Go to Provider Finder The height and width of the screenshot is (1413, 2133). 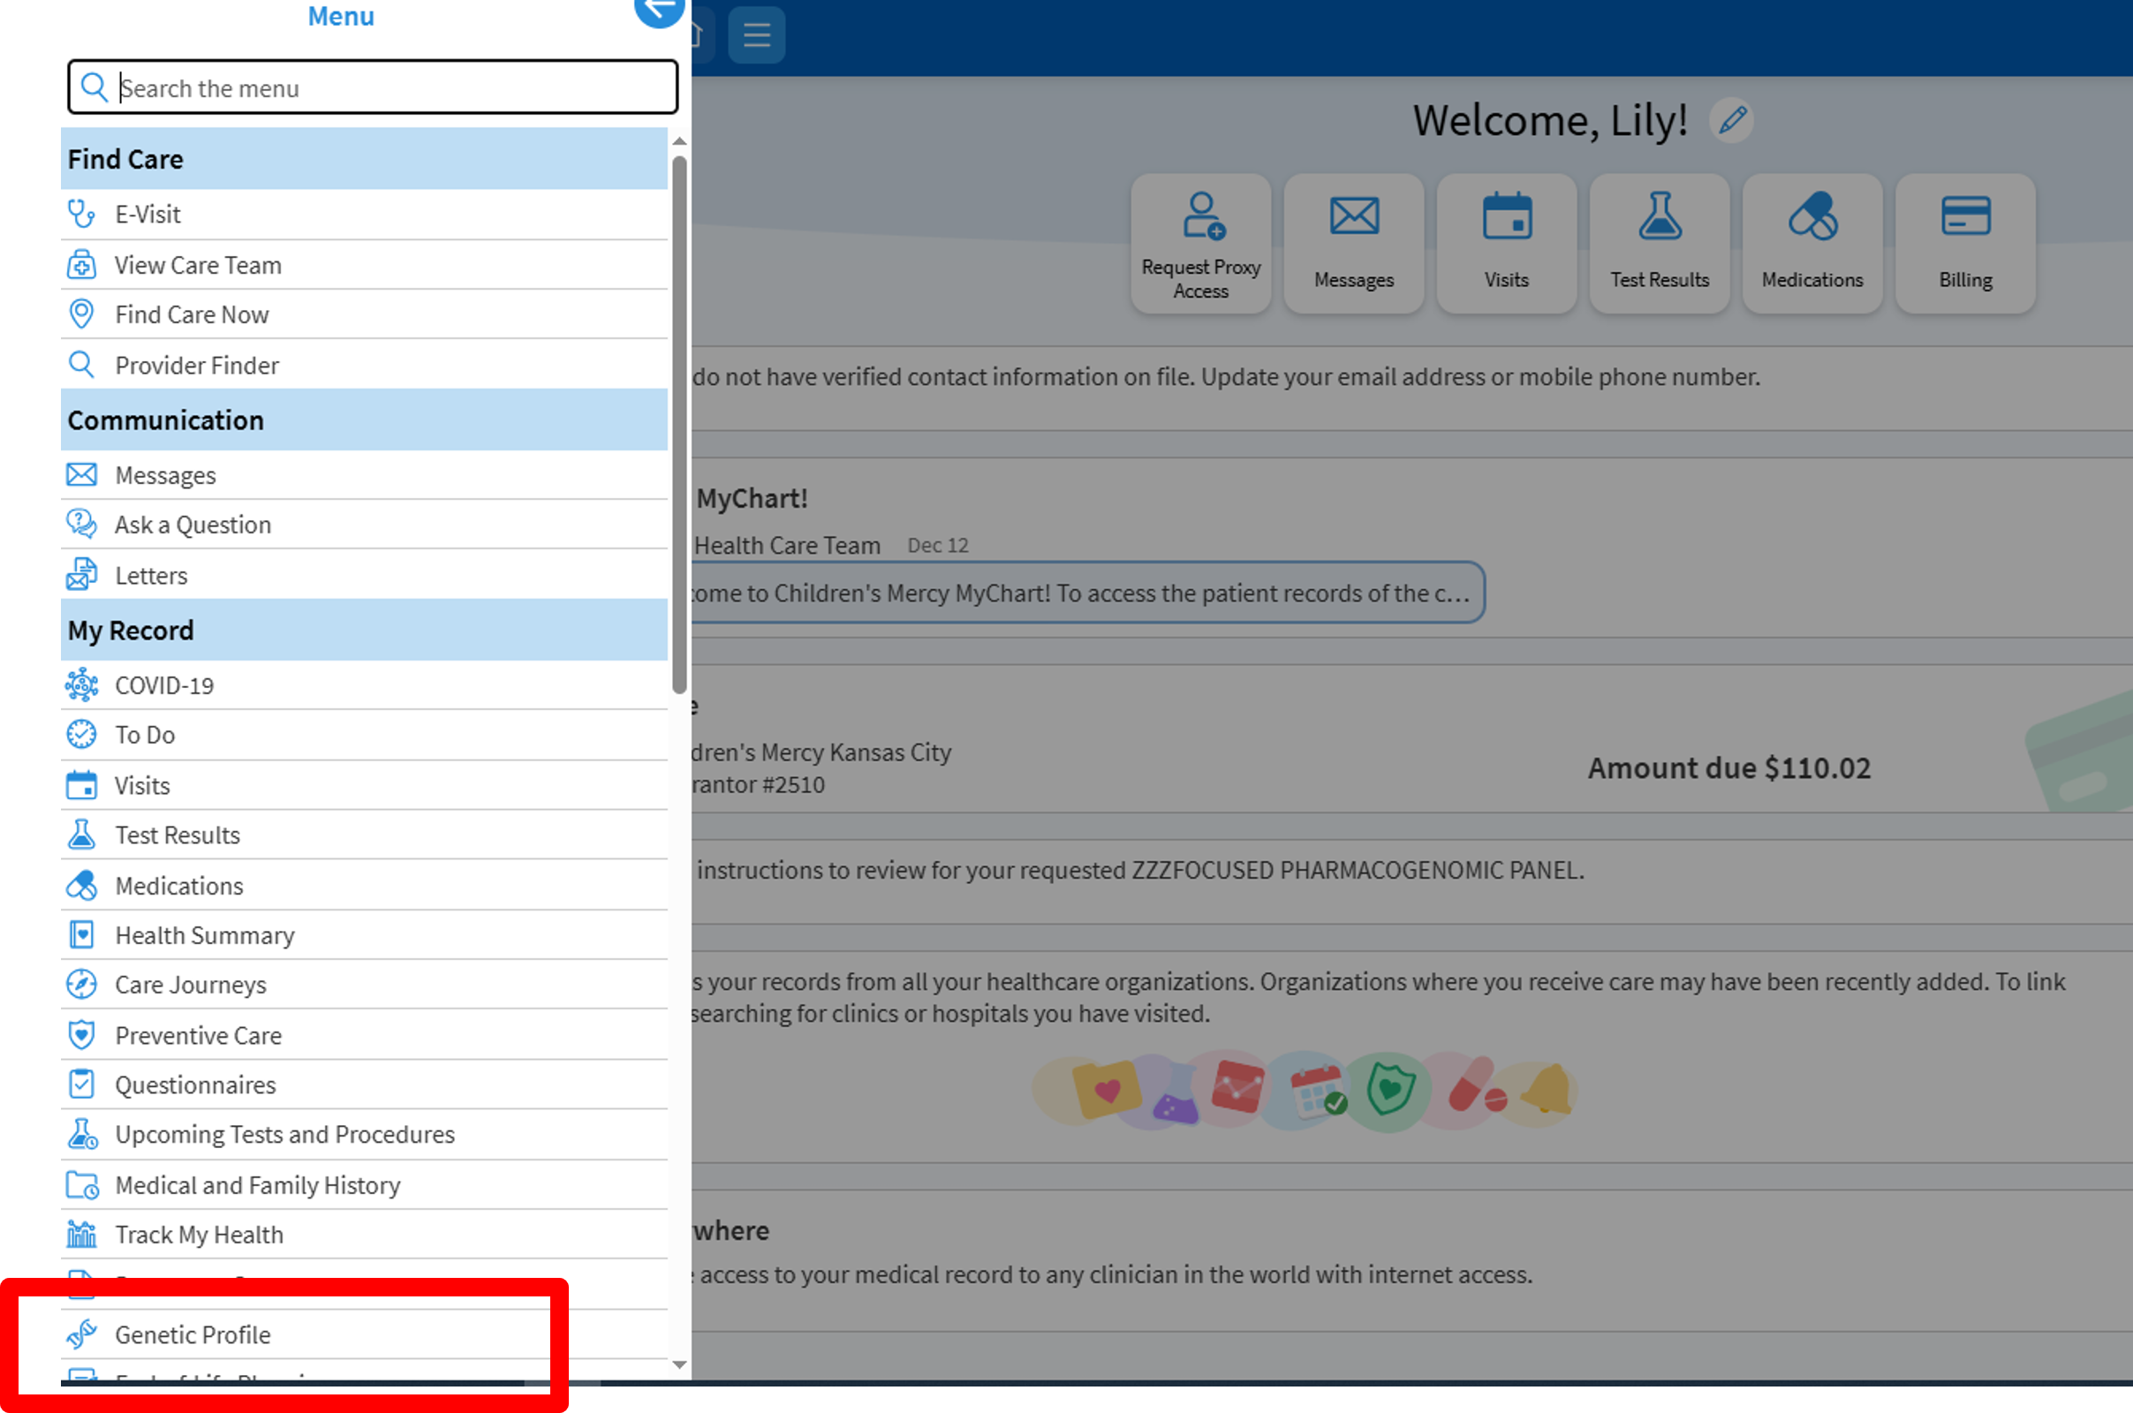[196, 365]
